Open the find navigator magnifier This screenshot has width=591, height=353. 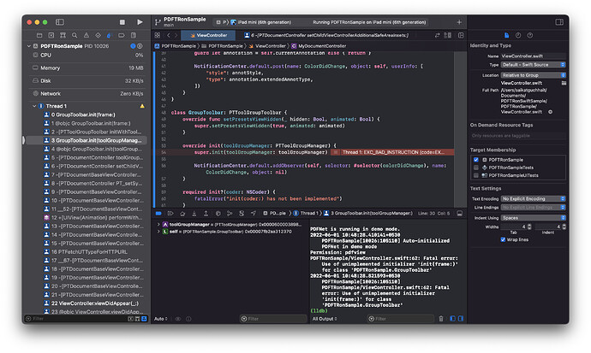click(75, 35)
